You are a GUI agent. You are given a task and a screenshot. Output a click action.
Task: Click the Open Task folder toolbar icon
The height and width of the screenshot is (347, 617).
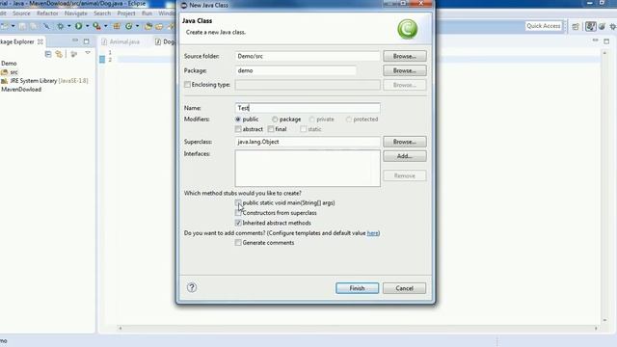tap(159, 26)
